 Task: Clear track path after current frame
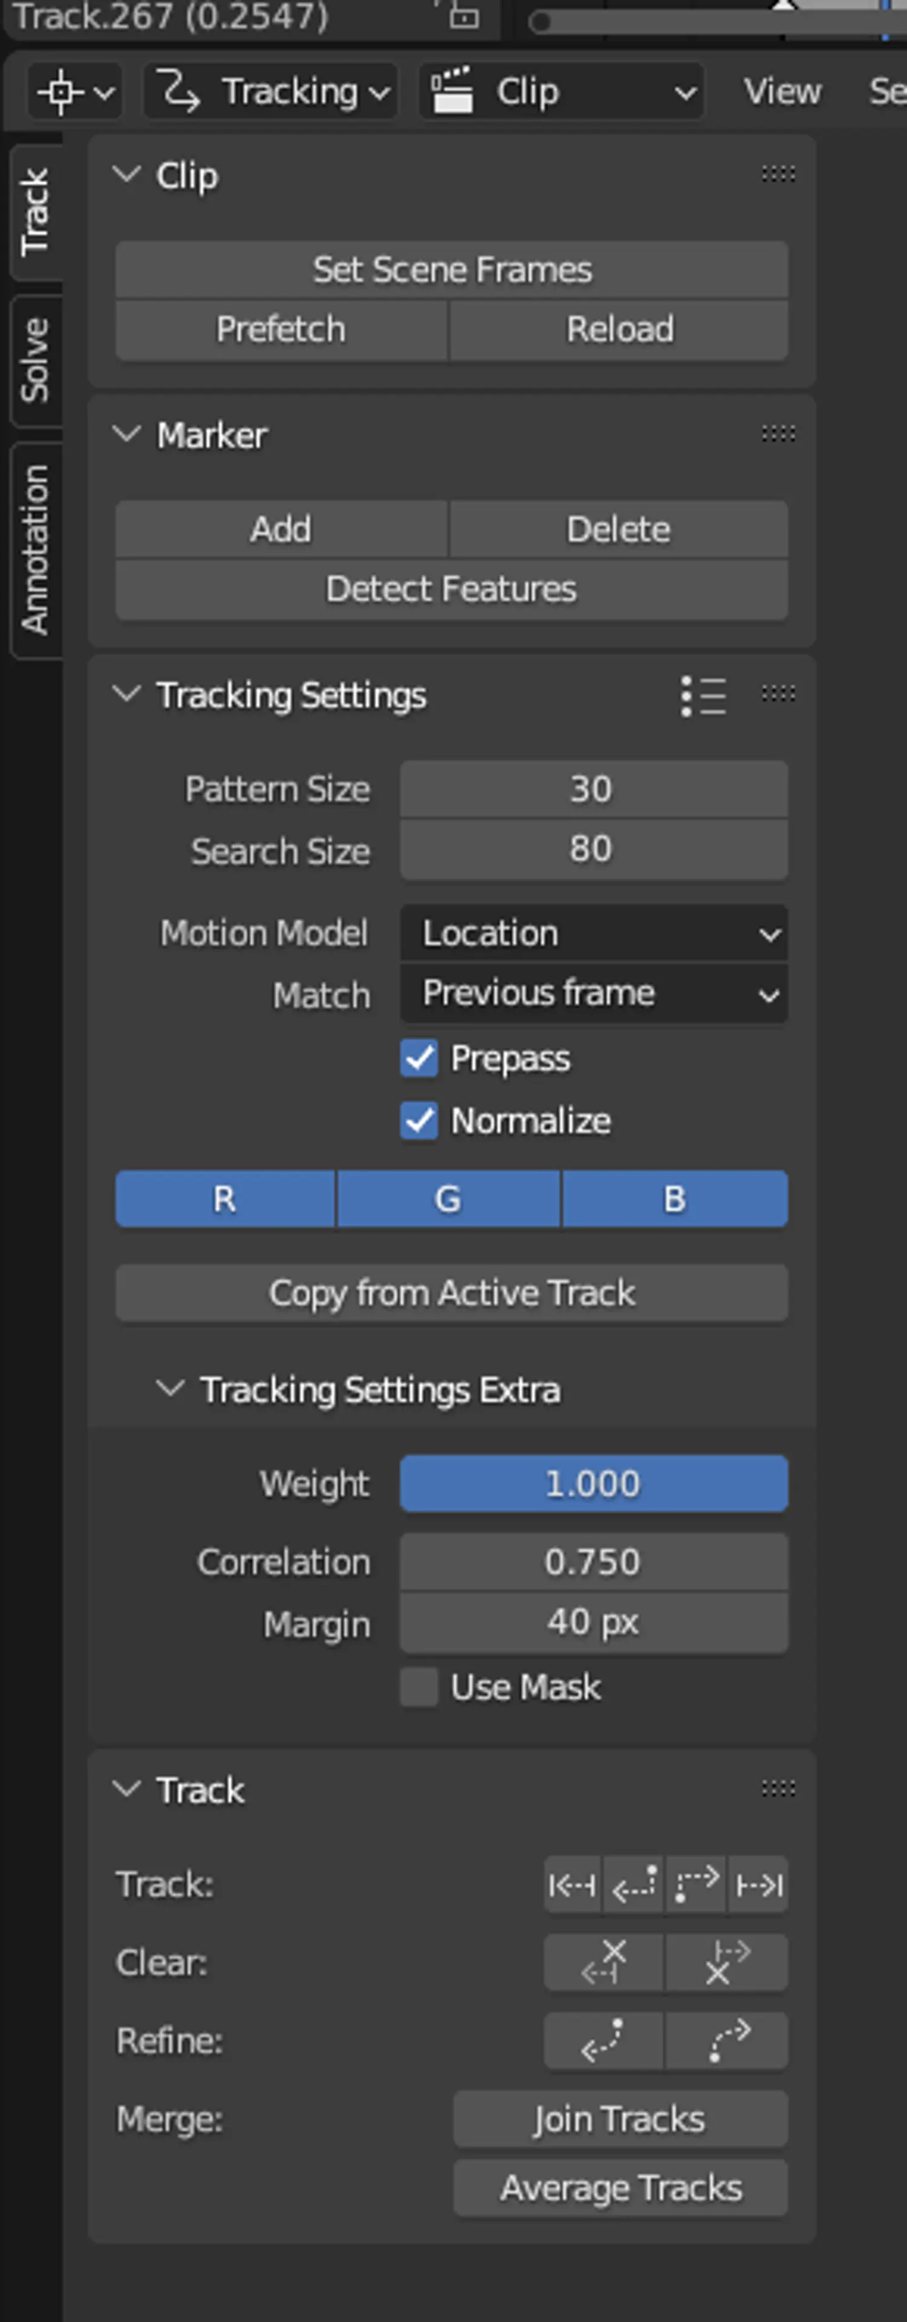pos(727,1963)
